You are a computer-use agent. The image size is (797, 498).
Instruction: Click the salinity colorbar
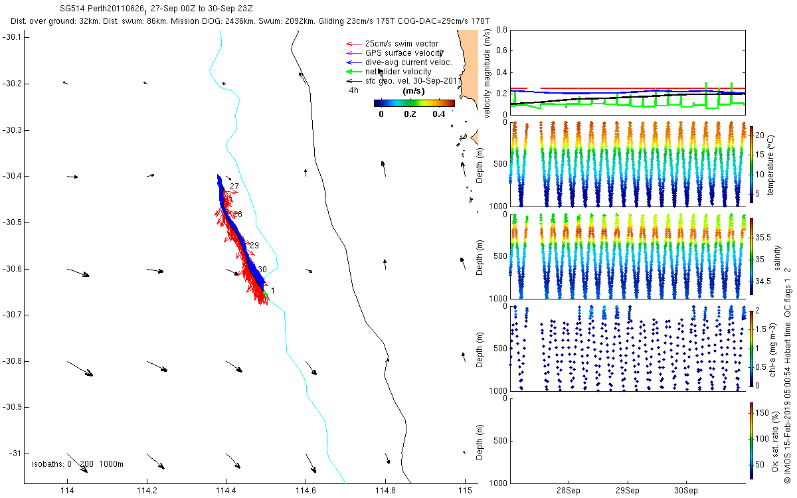(x=751, y=256)
